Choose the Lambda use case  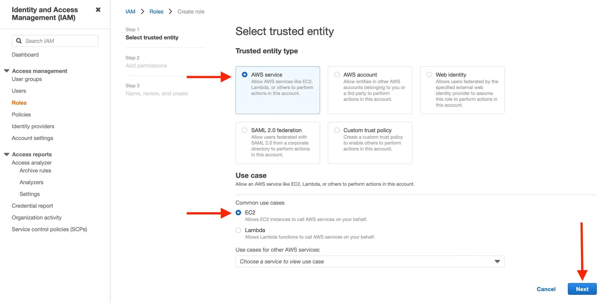238,230
